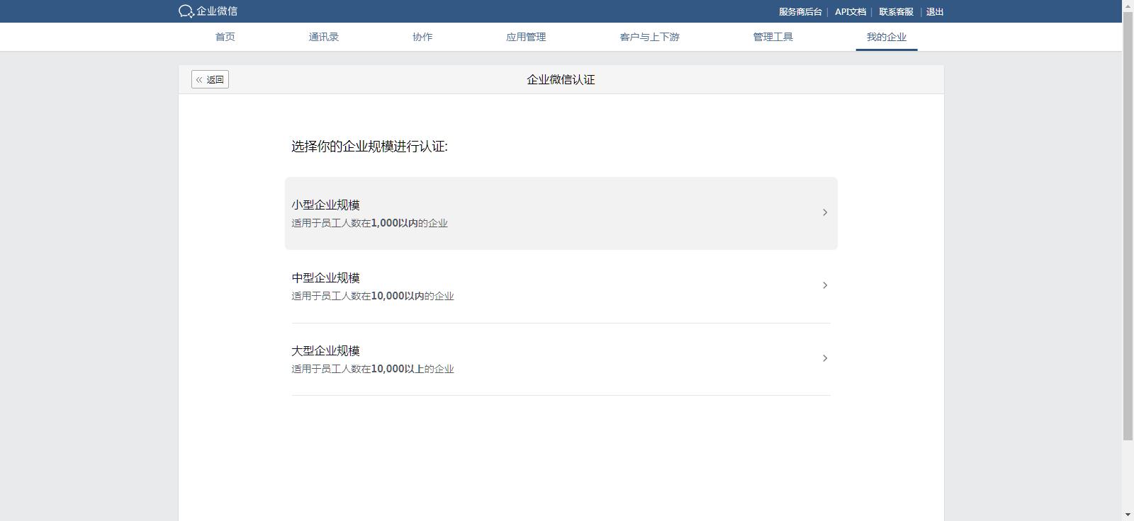Click the 10,000以内 employee description text
1134x521 pixels.
[x=373, y=296]
